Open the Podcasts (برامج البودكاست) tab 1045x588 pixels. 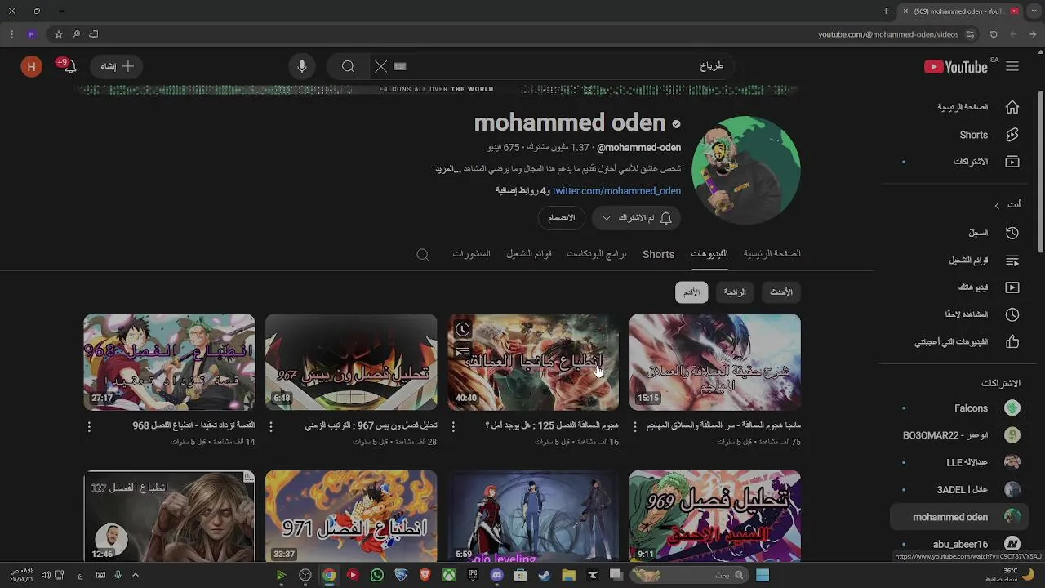(x=597, y=254)
